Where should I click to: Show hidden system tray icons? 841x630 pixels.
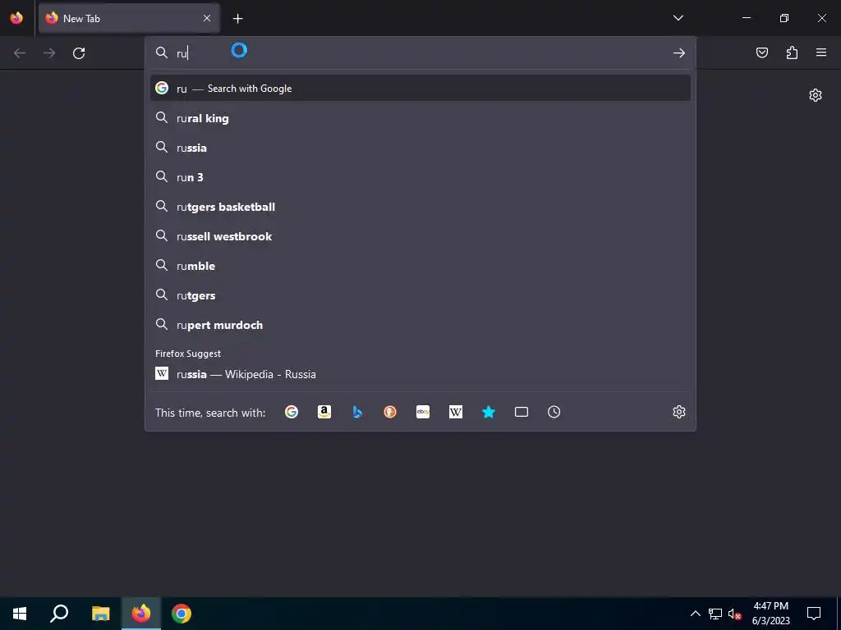pos(695,614)
